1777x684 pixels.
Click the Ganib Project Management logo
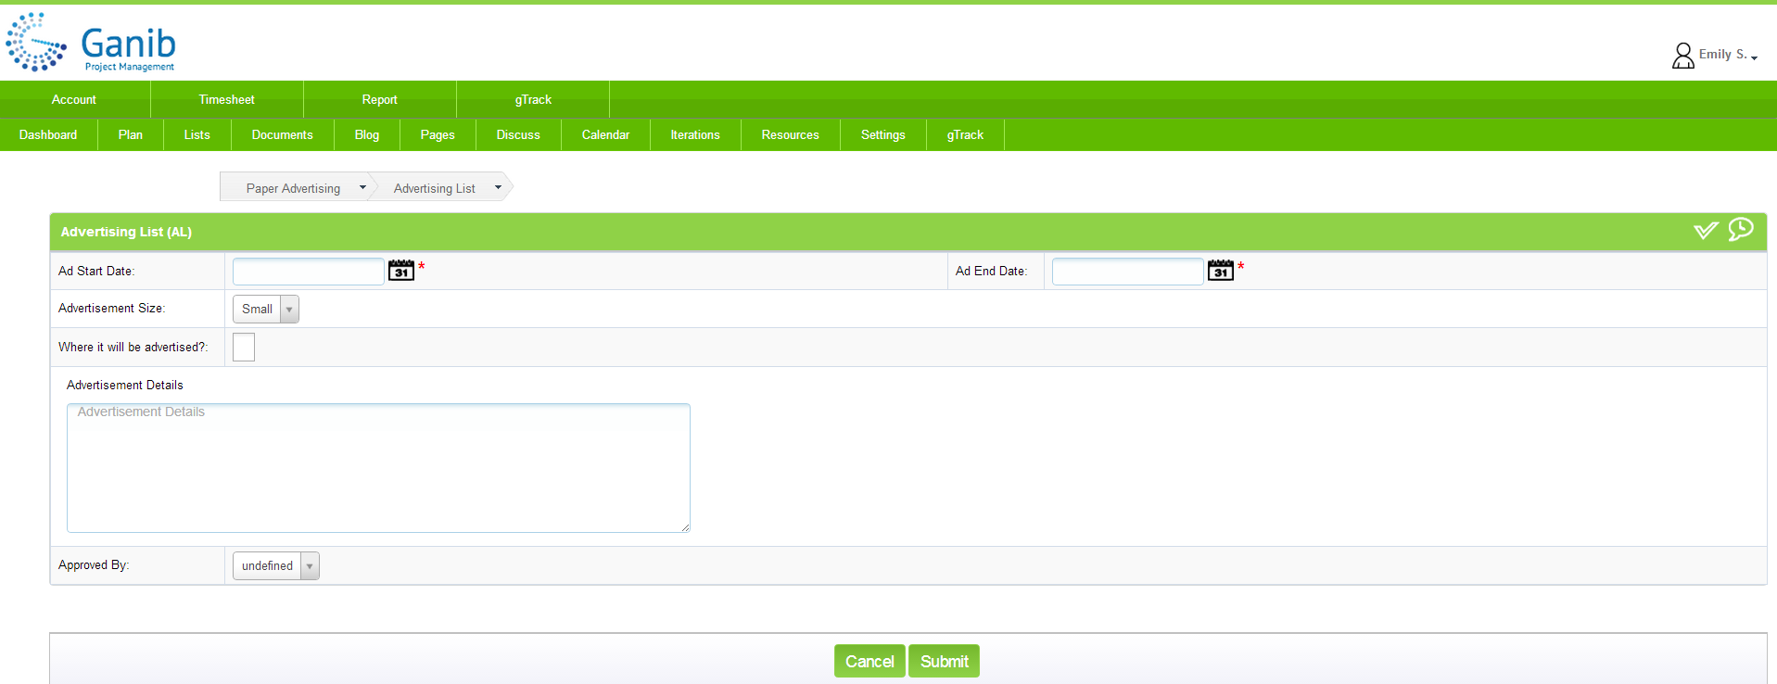[91, 44]
